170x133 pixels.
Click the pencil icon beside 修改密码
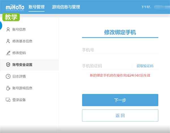point(8,53)
